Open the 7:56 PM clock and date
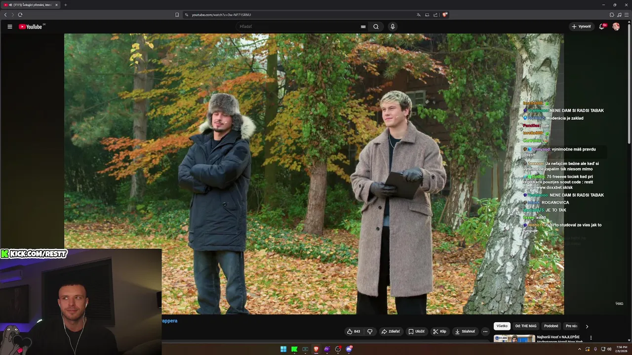Viewport: 632px width, 355px height. [622, 349]
